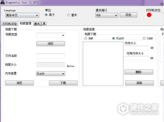Click inside the file list box
Image resolution: width=164 pixels, height=122 pixels.
(x=103, y=63)
